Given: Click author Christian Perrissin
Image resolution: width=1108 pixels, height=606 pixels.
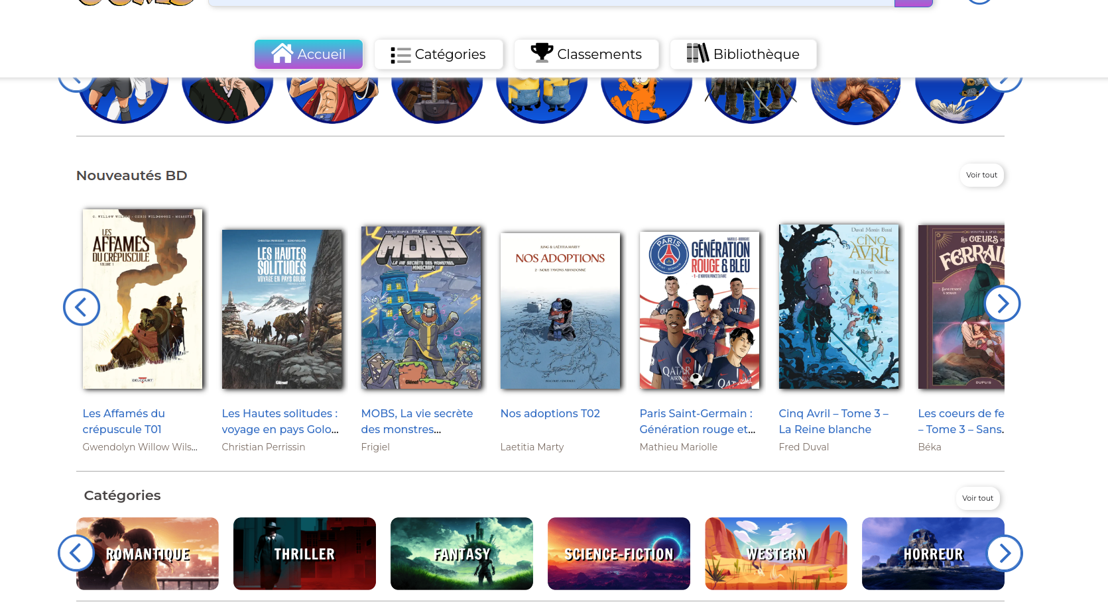Looking at the screenshot, I should (x=263, y=447).
